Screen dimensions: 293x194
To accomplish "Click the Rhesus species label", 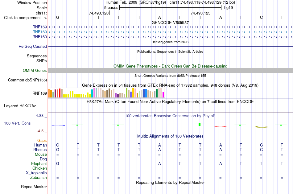I will [40, 150].
